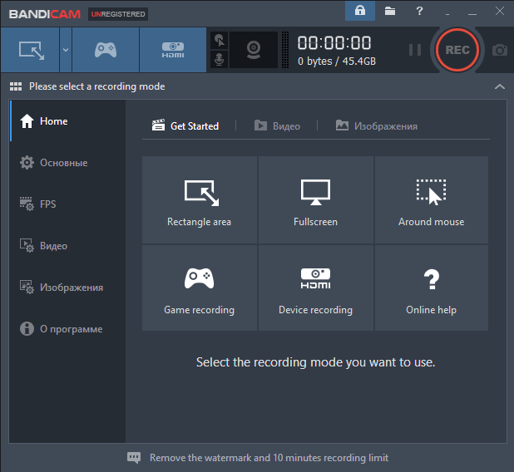This screenshot has height=472, width=514.
Task: Collapse the recording mode panel chevron
Action: 500,86
